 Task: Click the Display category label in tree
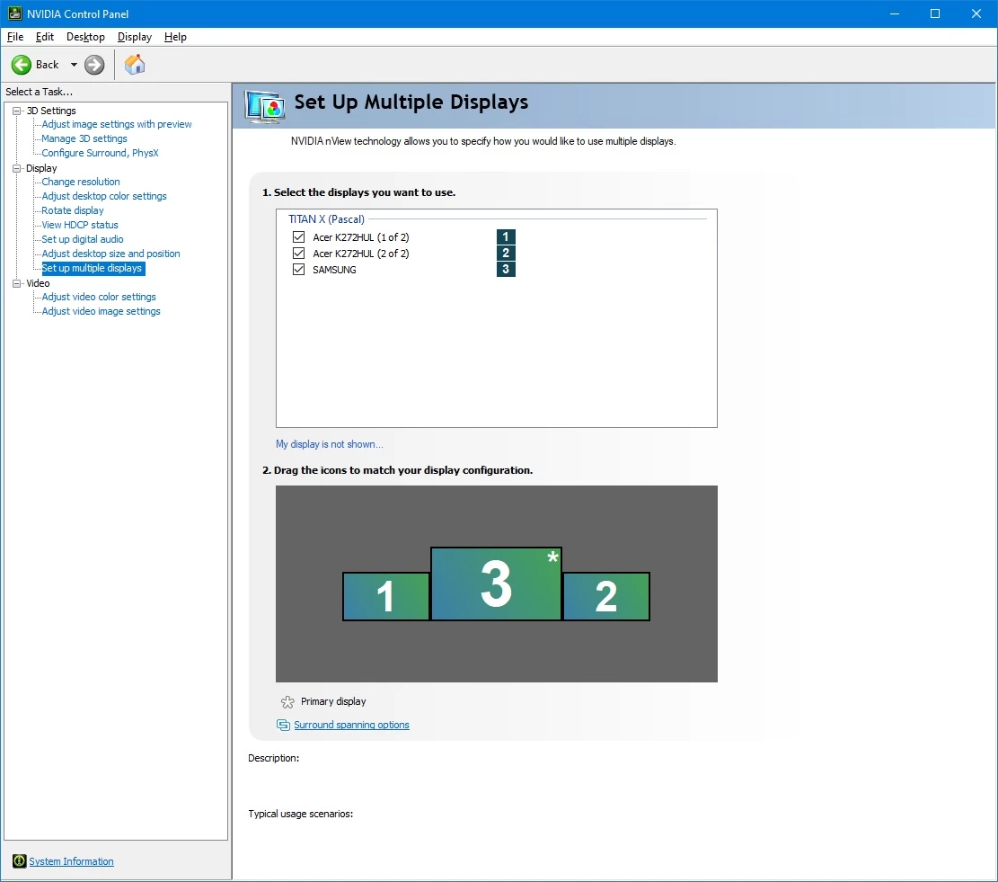coord(41,168)
